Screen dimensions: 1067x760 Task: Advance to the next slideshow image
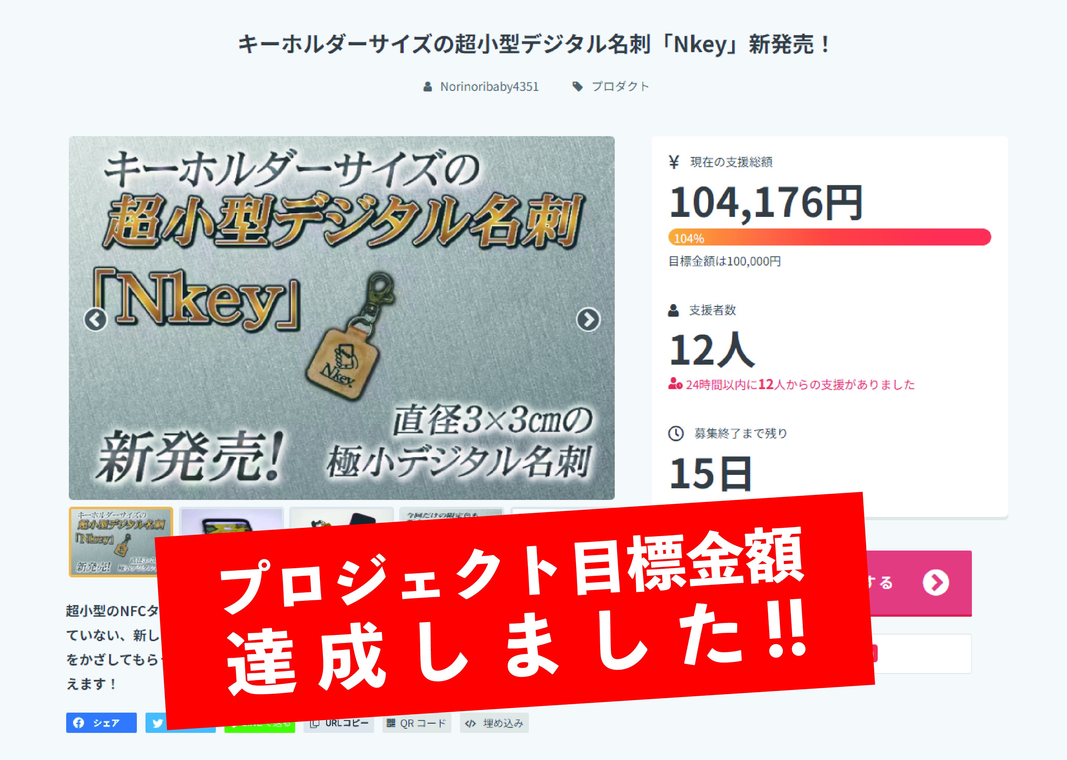click(x=588, y=320)
